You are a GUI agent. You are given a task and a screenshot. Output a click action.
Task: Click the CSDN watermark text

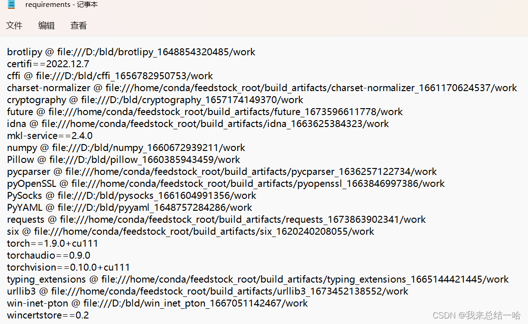[x=444, y=315]
